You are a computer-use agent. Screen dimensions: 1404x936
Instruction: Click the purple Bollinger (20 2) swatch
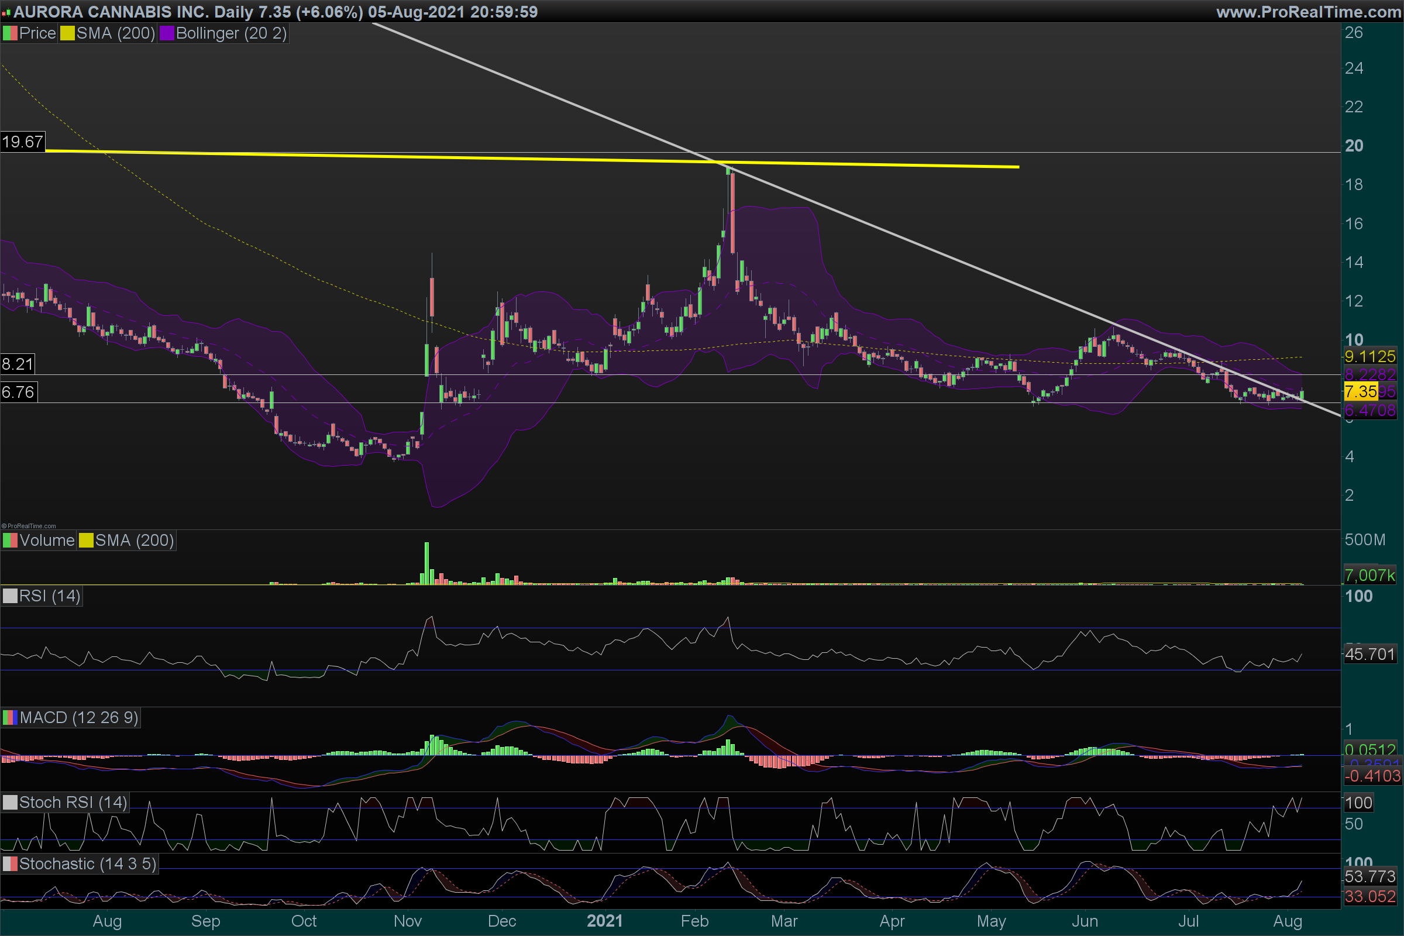[167, 33]
